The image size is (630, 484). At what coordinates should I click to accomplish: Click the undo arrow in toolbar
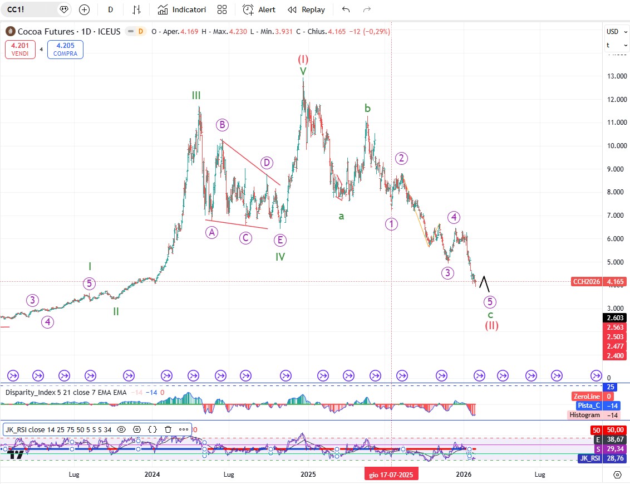coord(346,9)
